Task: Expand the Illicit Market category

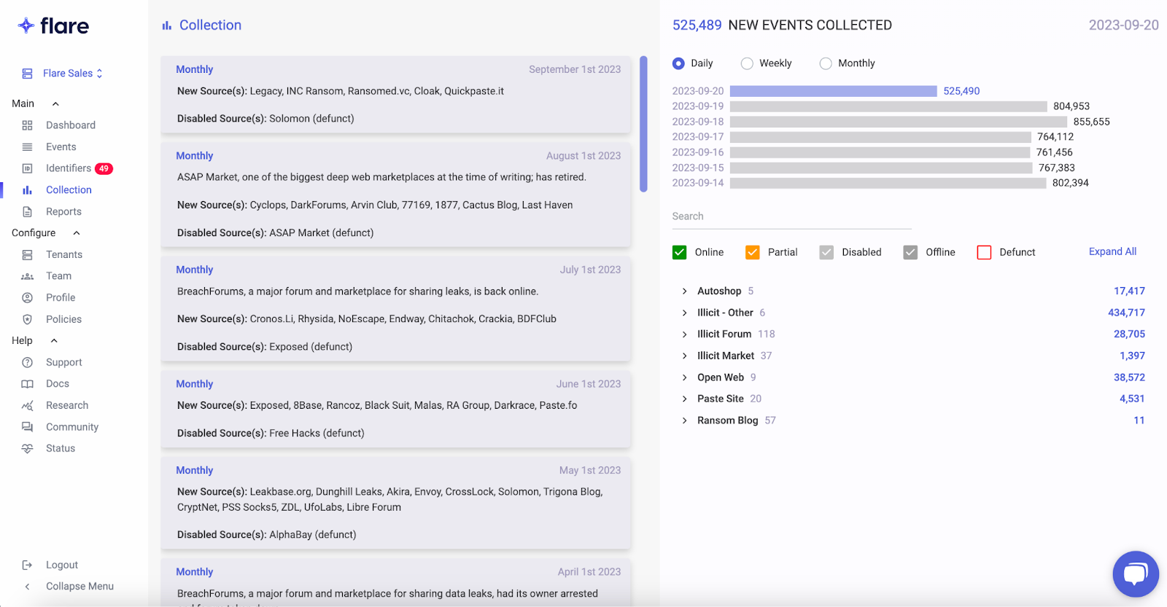Action: (x=684, y=356)
